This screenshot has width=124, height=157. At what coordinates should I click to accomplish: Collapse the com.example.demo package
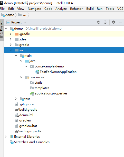[x=26, y=66]
